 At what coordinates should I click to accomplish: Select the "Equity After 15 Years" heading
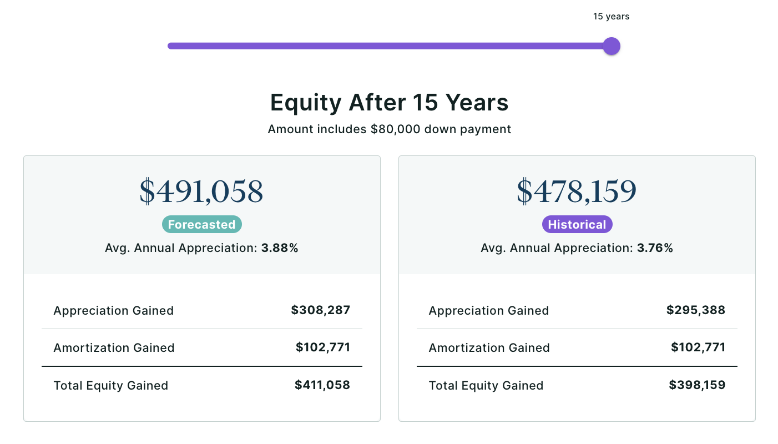pyautogui.click(x=389, y=103)
